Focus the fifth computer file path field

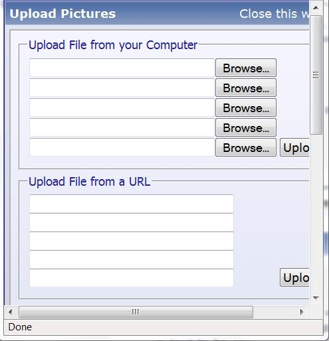122,147
